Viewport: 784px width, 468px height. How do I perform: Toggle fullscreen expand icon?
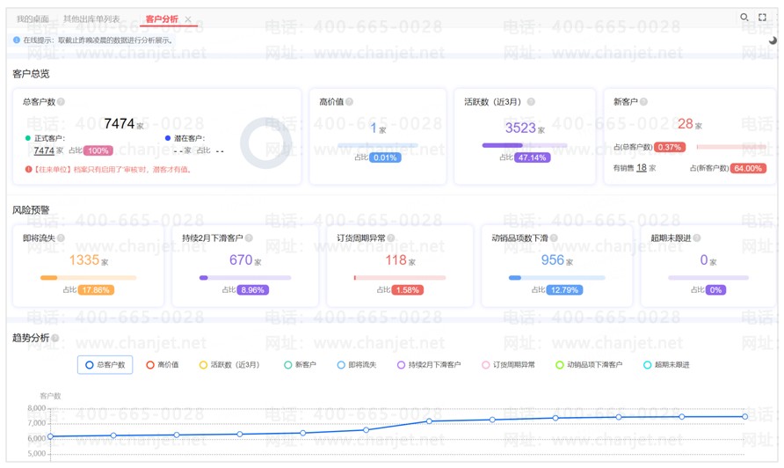tap(762, 18)
